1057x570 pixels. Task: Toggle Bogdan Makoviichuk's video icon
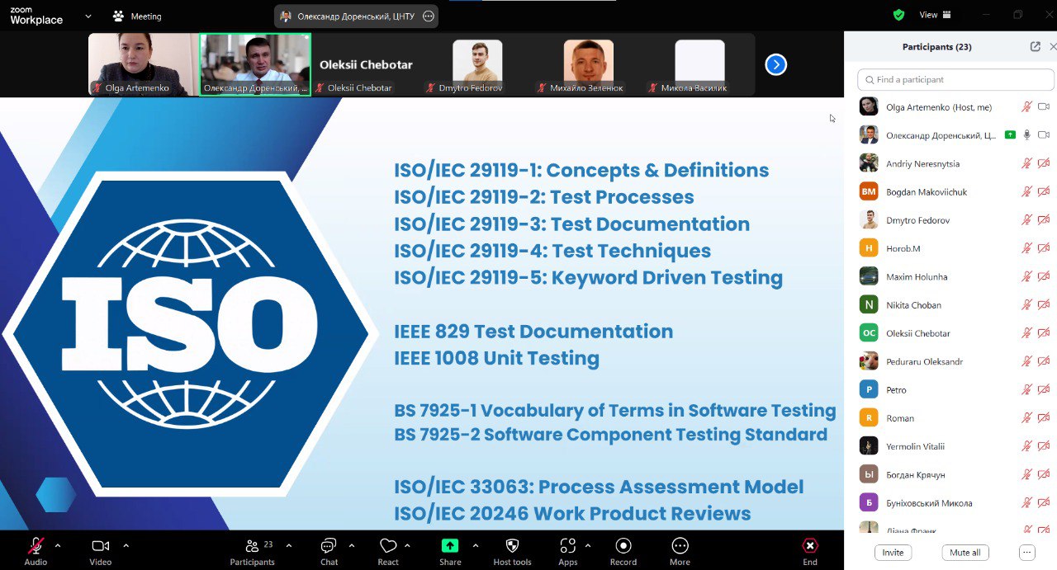pos(1044,191)
